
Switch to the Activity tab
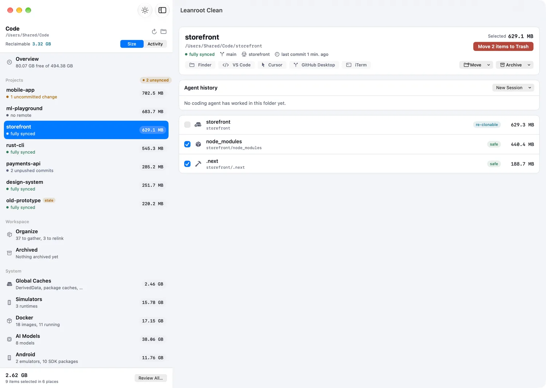155,44
